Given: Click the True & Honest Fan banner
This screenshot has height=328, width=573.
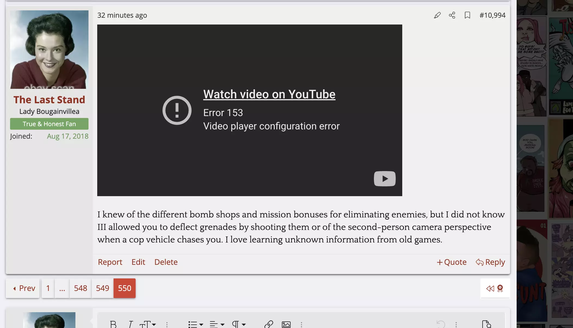Looking at the screenshot, I should tap(49, 124).
